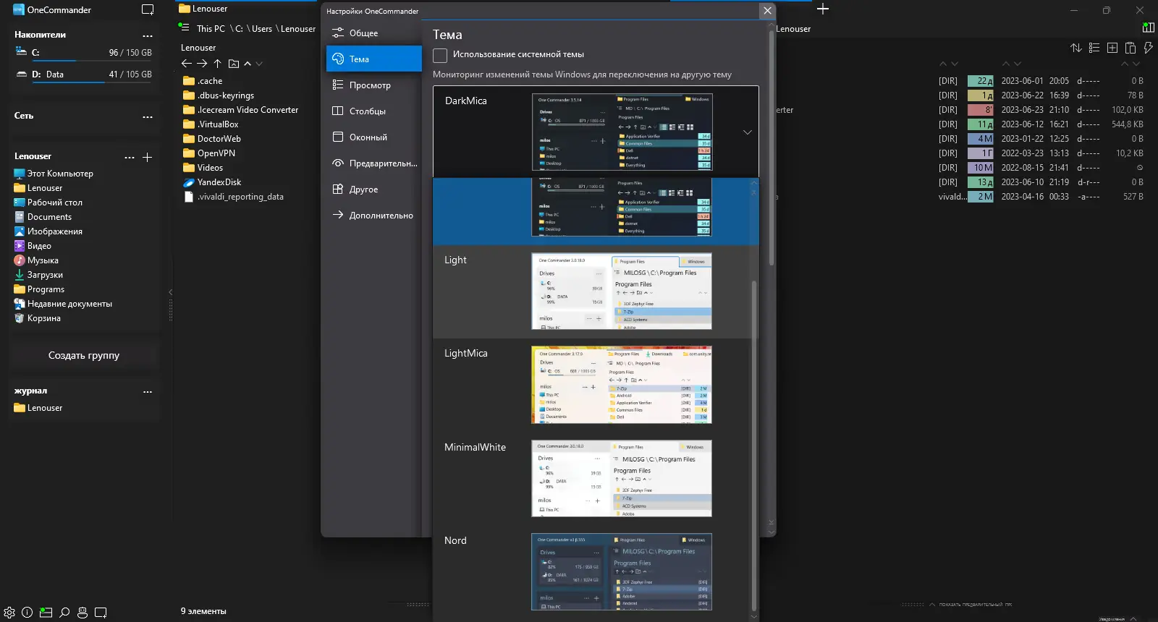Click the plus icon next to Lenouser group

[x=148, y=157]
